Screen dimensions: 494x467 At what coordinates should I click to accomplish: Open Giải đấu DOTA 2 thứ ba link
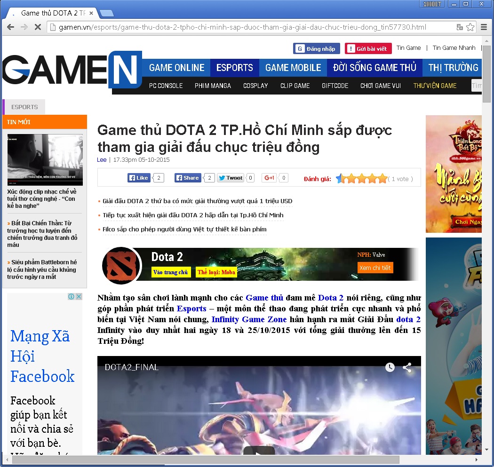click(198, 201)
